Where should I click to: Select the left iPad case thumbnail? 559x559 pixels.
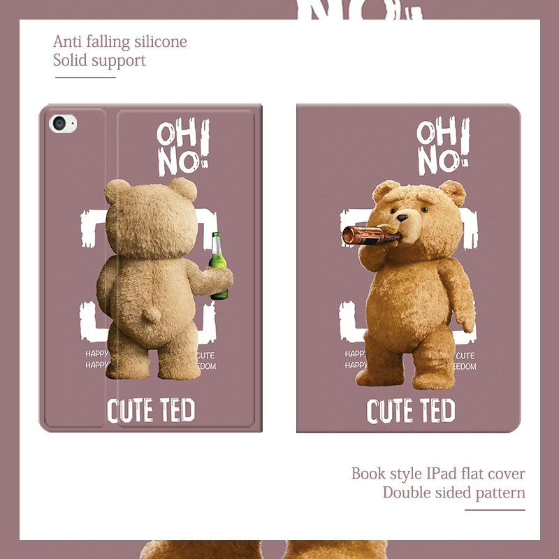[150, 268]
